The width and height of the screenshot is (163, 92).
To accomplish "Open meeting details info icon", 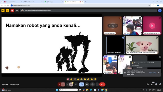I will tap(148, 84).
